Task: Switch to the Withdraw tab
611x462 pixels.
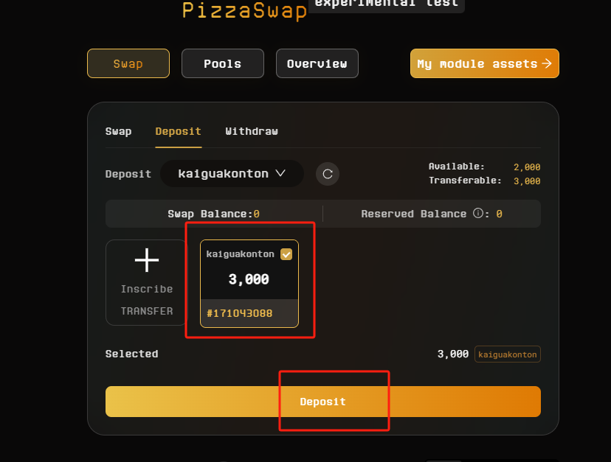Action: 252,131
